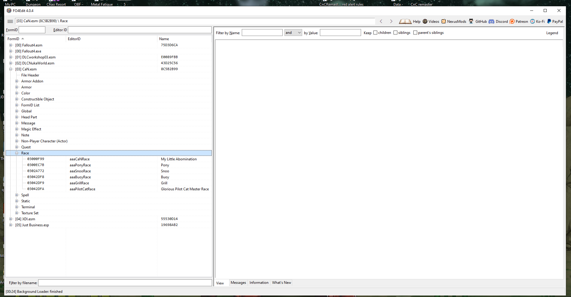Select the FormID List group
571x297 pixels.
pyautogui.click(x=30, y=105)
